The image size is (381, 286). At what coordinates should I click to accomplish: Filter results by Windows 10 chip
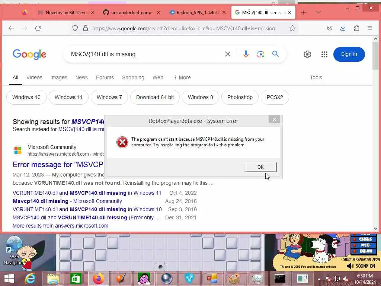[26, 97]
